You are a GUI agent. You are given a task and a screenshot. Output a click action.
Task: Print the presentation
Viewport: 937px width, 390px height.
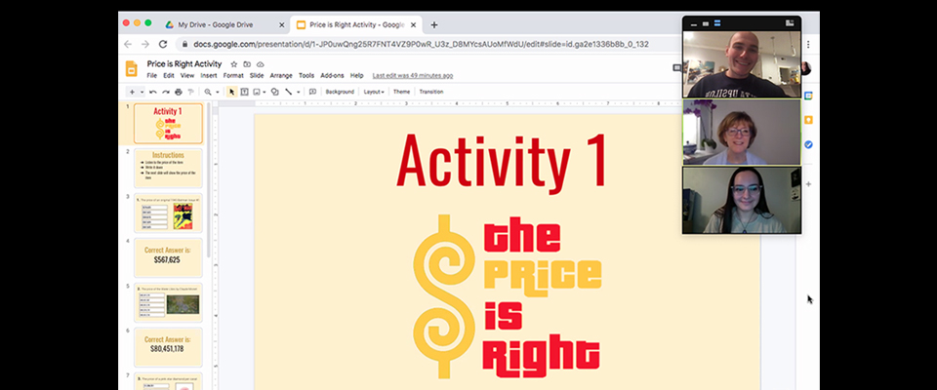tap(178, 92)
